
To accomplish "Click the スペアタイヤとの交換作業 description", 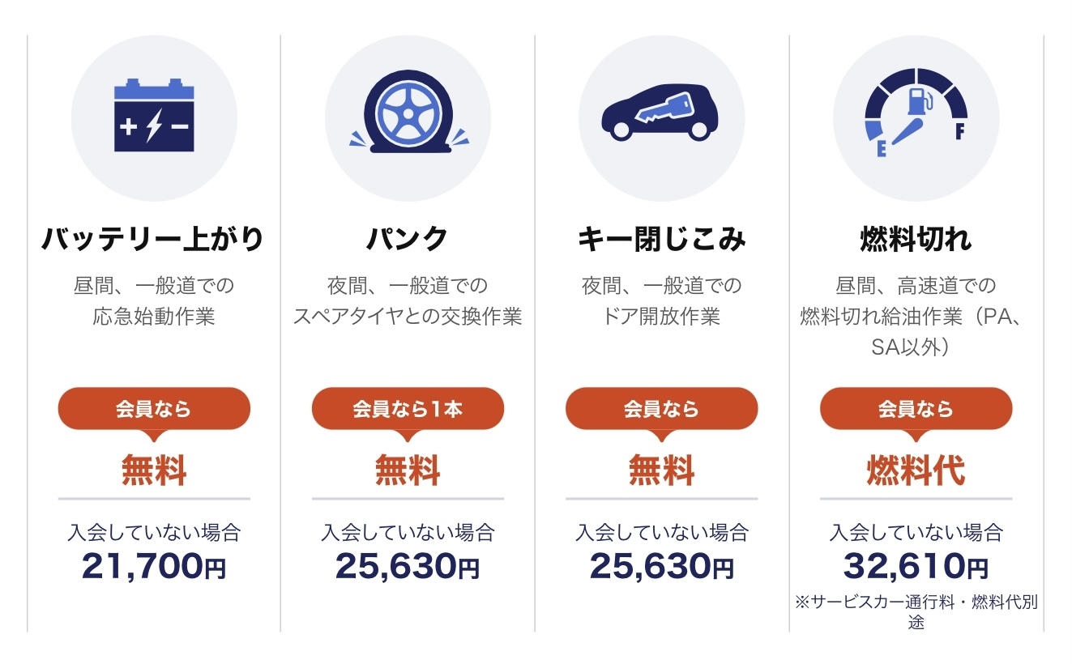I will pyautogui.click(x=408, y=316).
